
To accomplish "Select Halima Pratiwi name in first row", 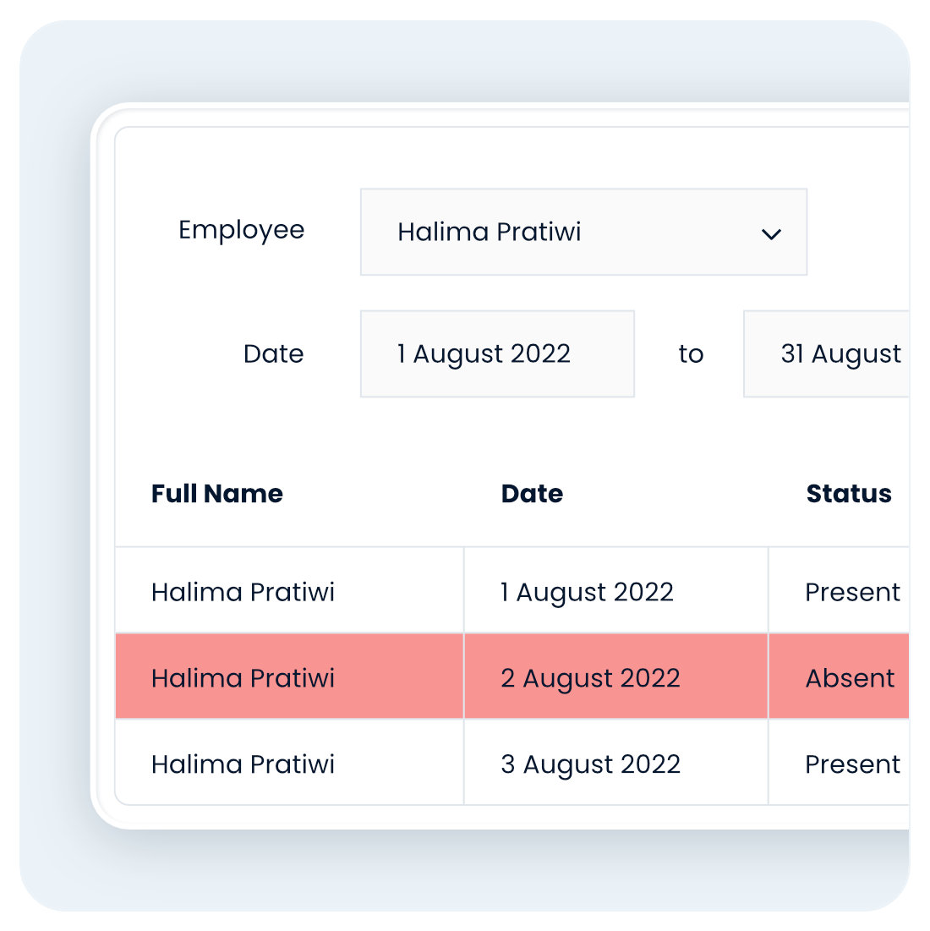I will pos(243,592).
